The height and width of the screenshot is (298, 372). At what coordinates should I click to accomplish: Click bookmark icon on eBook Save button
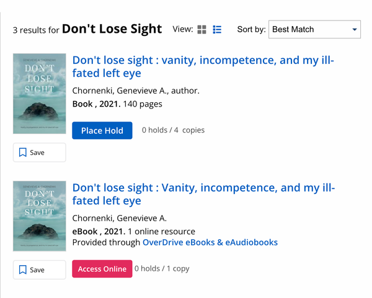23,270
